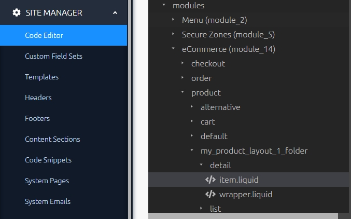This screenshot has height=219, width=351.
Task: Open Code Snippets in sidebar
Action: [48, 160]
